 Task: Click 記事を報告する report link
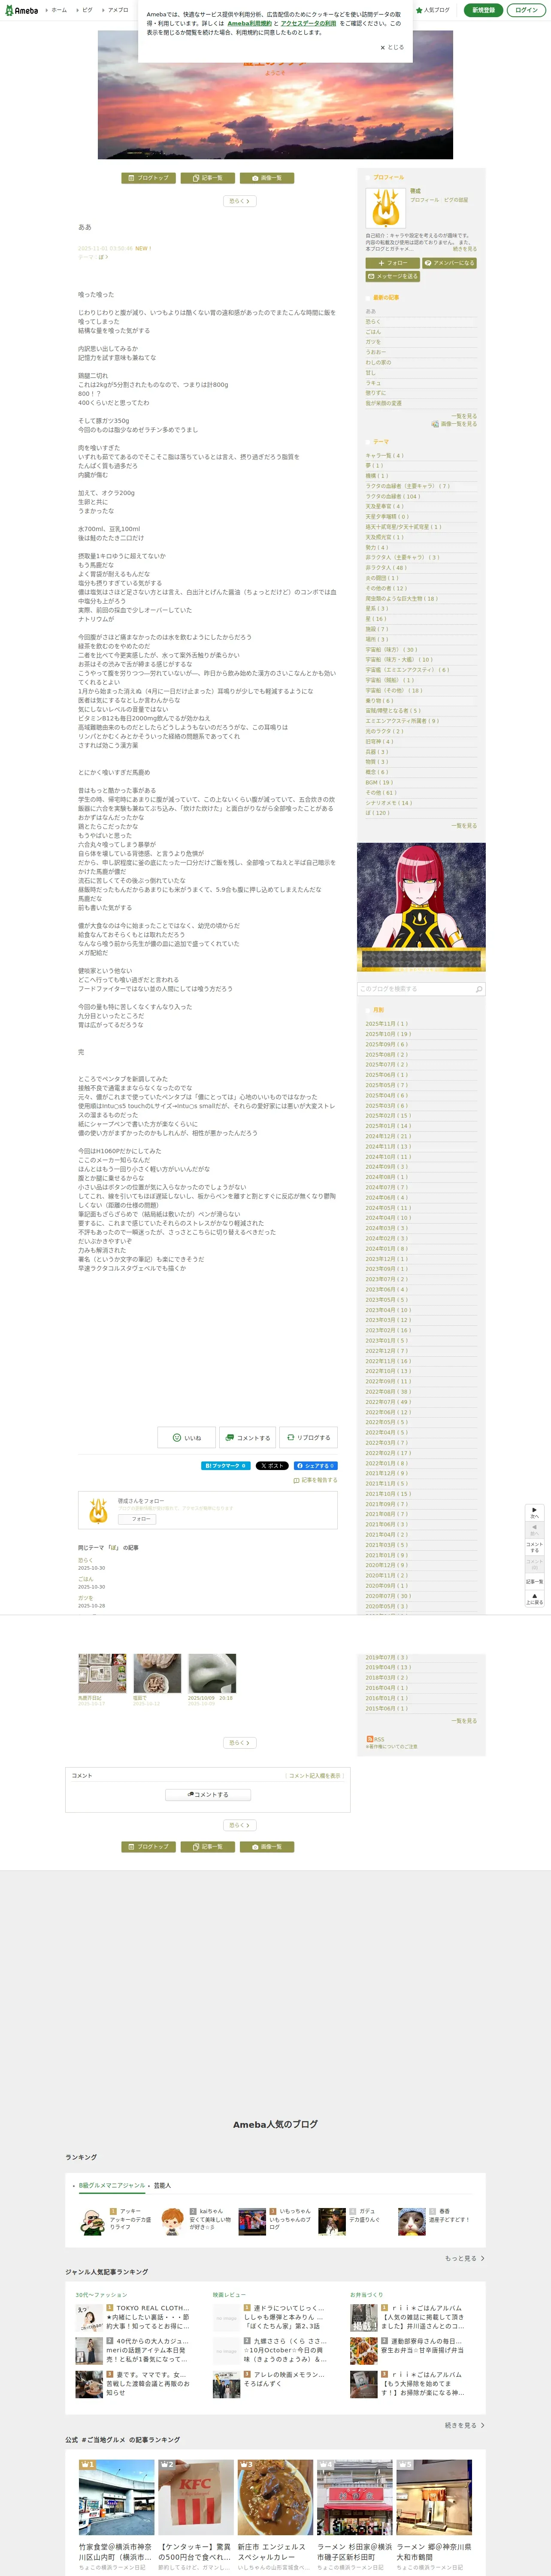point(315,1480)
